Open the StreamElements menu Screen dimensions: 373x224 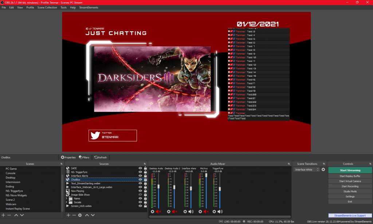coord(89,7)
